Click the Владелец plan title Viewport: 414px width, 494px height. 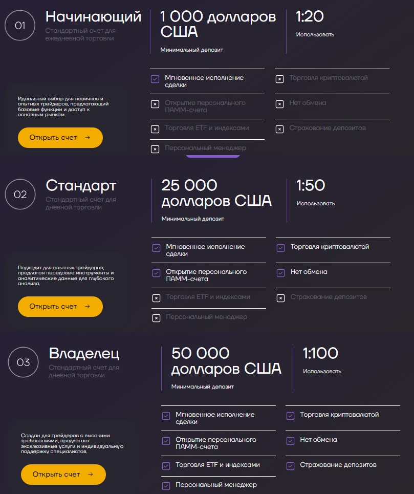(x=84, y=353)
